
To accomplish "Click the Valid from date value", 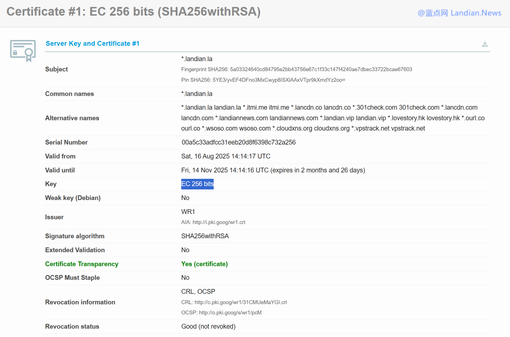I will [x=226, y=156].
